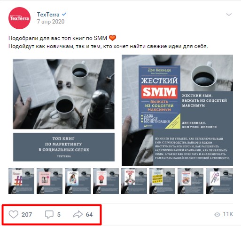Open thumbnail with red target book
Screen dimensions: 241x227
[106, 181]
